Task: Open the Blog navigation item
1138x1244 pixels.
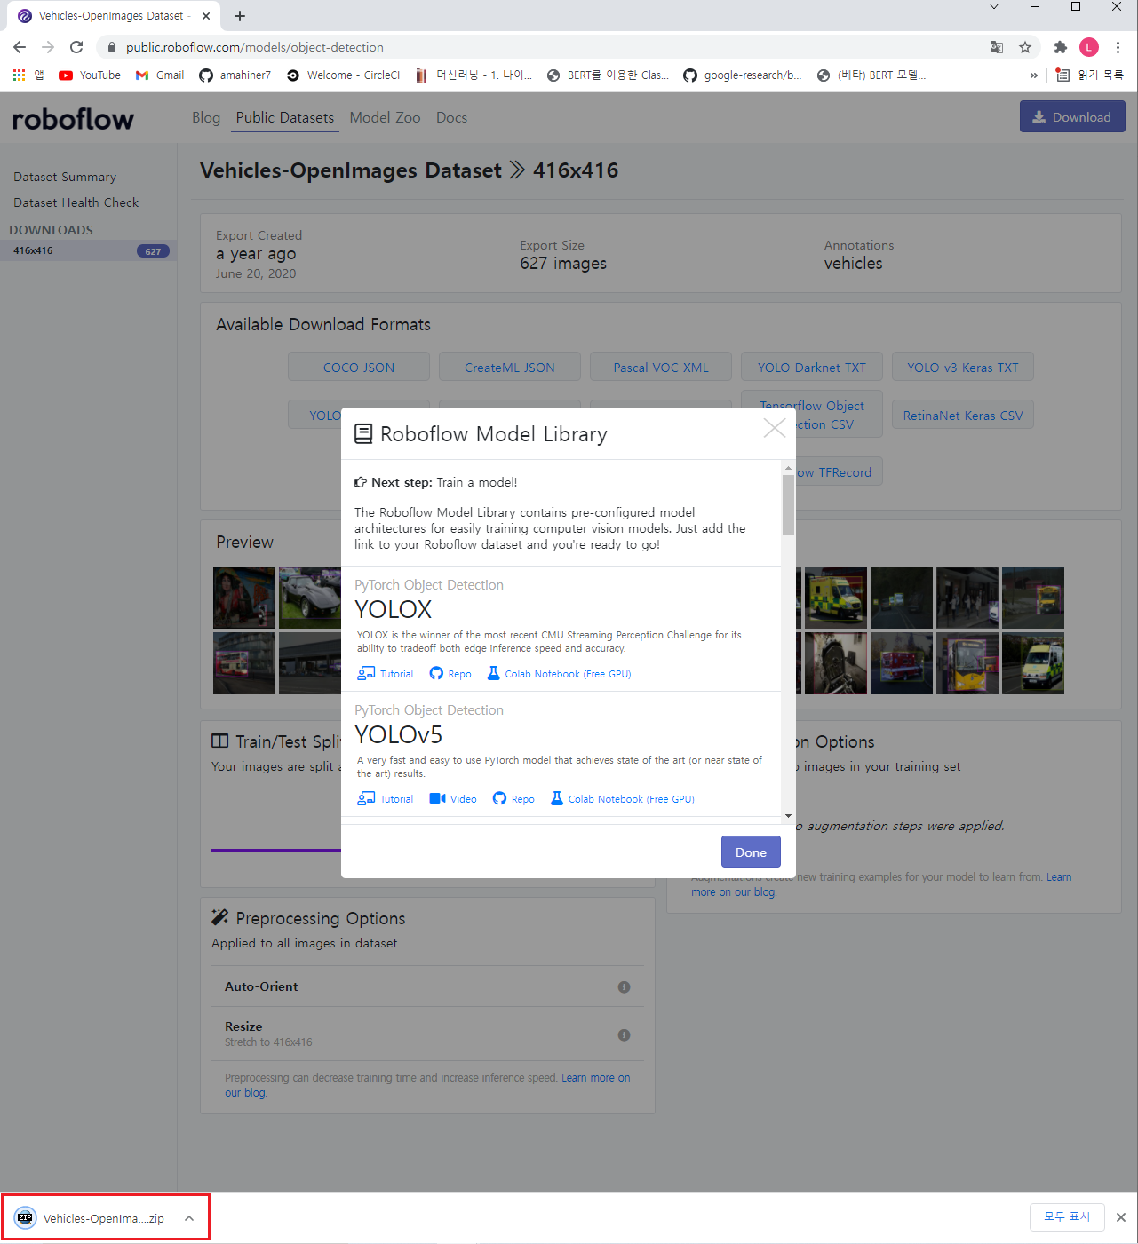Action: [206, 117]
